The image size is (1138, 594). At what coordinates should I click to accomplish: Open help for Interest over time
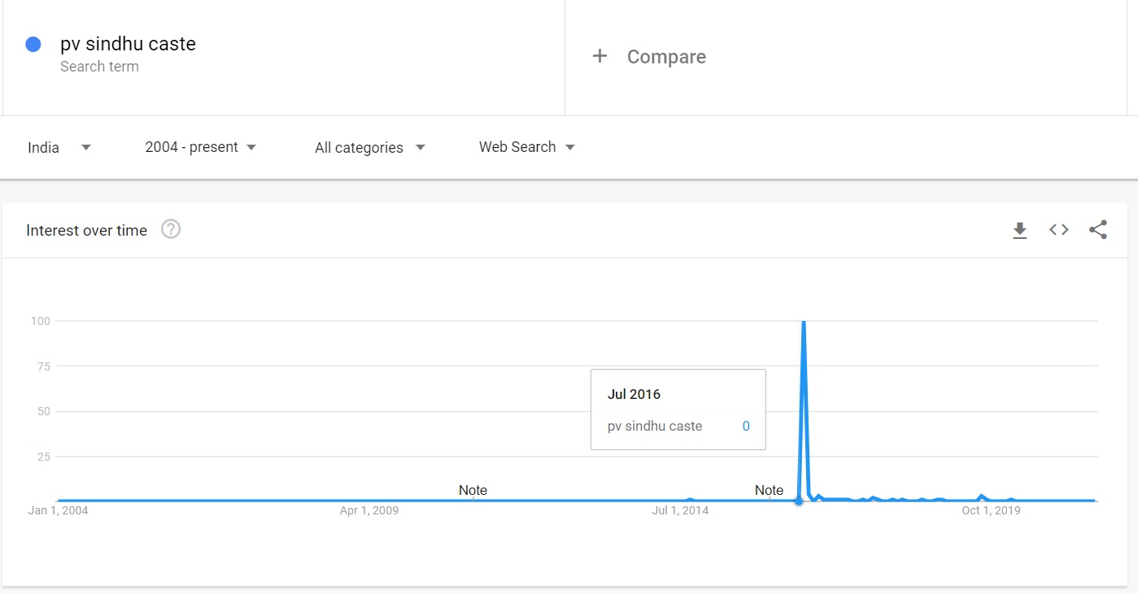pyautogui.click(x=171, y=230)
